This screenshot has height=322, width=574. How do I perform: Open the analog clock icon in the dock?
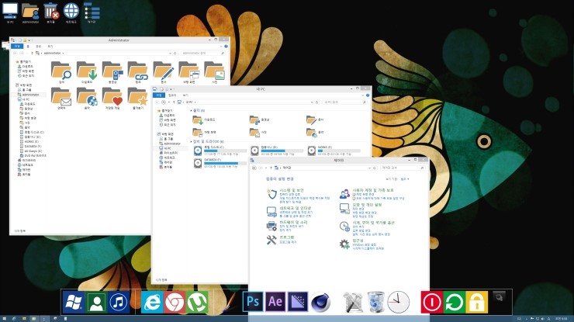click(x=398, y=303)
